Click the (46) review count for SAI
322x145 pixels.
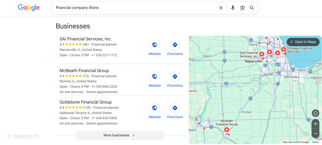pos(86,44)
